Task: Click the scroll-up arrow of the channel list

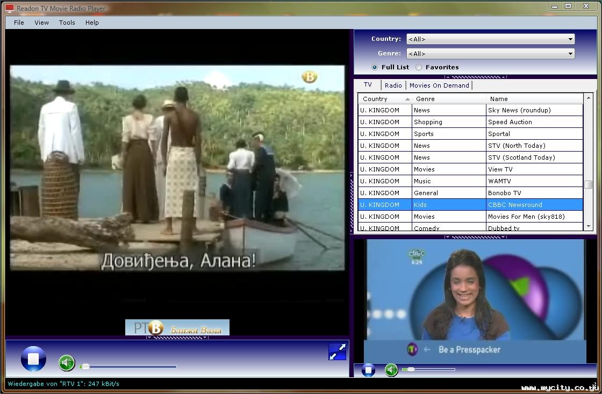Action: (x=588, y=98)
